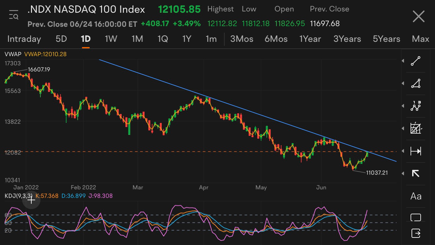Select the 1Q candle interval tab
Viewport: 435px width, 245px height.
coord(162,39)
